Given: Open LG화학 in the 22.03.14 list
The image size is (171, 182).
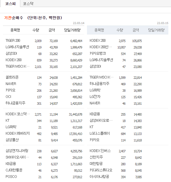Looking at the screenshot, I should coord(11,127).
